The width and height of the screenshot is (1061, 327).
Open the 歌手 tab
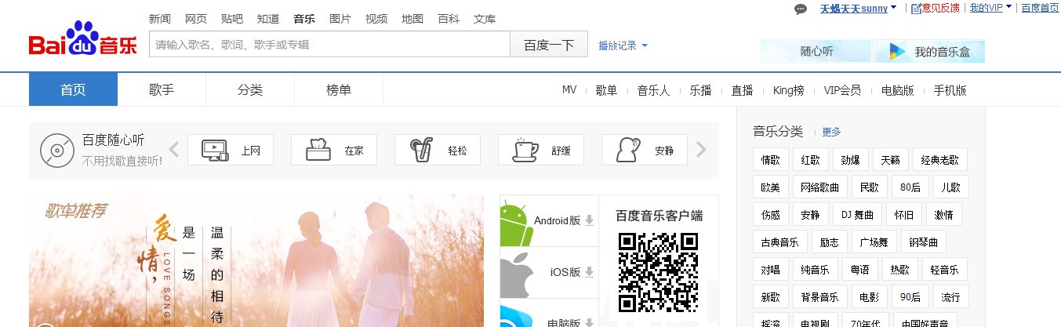pyautogui.click(x=162, y=89)
